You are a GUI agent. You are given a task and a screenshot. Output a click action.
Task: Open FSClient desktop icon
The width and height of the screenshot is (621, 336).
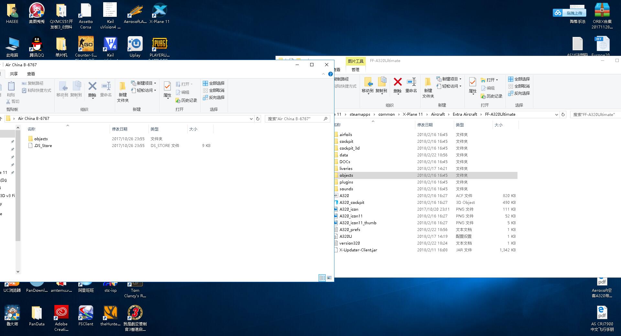[86, 316]
